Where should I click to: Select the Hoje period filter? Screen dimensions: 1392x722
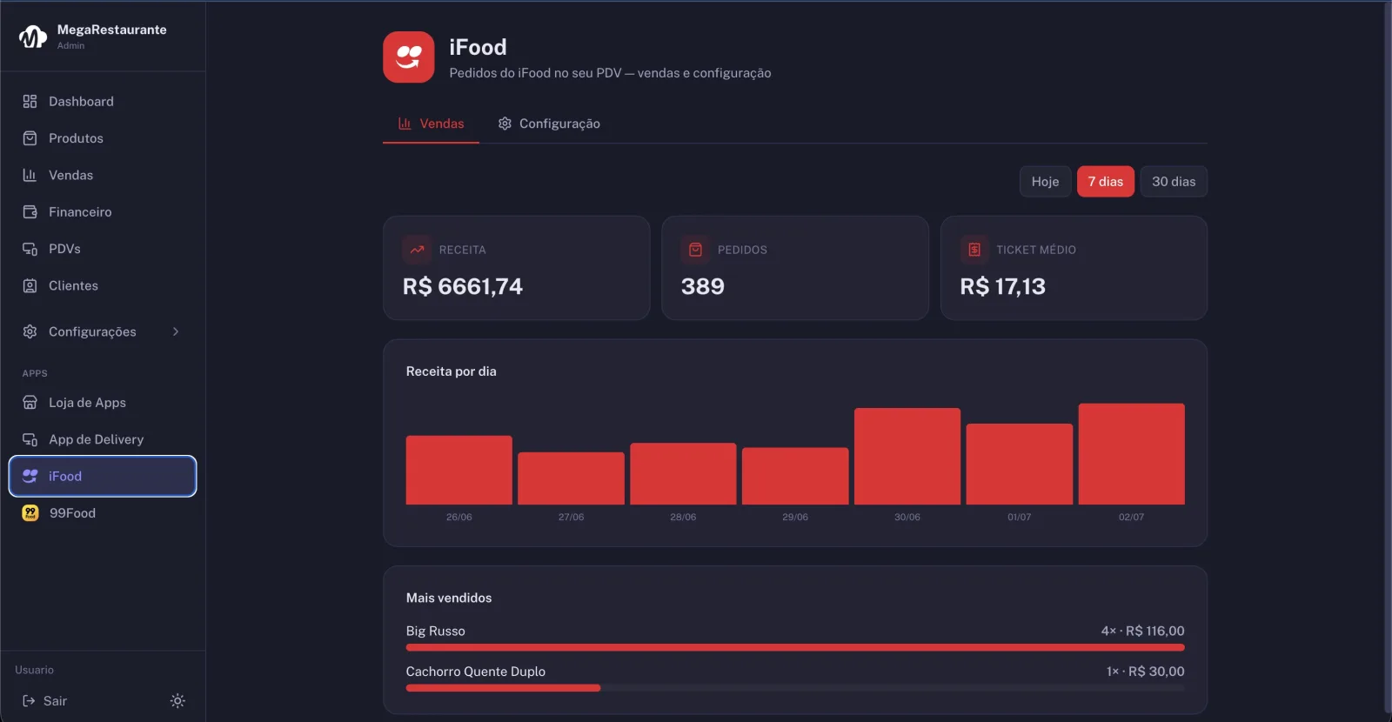point(1045,182)
